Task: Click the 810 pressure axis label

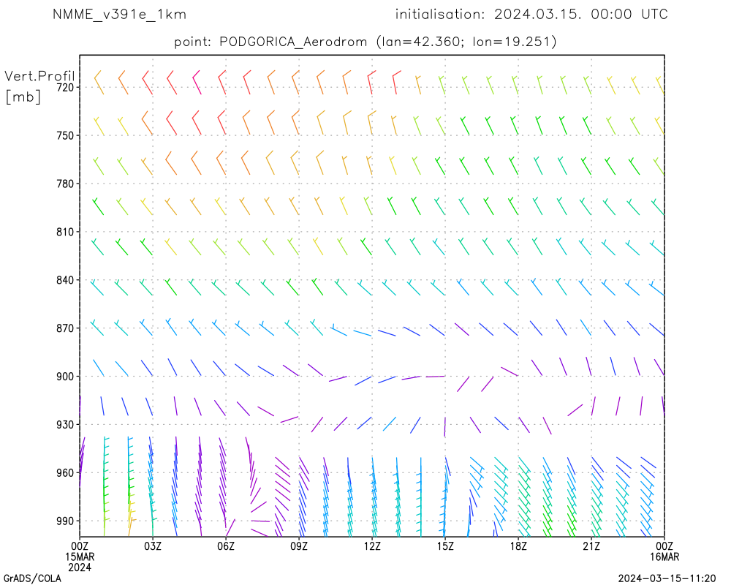Action: pos(65,232)
